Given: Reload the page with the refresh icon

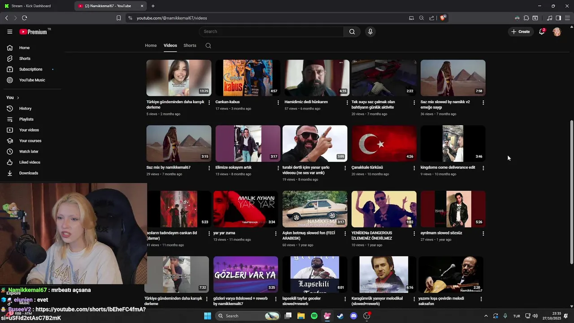Looking at the screenshot, I should (x=24, y=18).
